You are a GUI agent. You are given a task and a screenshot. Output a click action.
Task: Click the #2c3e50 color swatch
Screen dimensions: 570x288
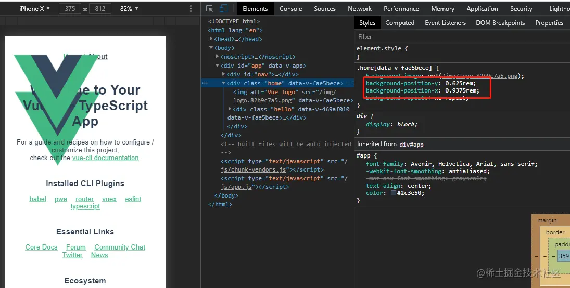click(x=394, y=193)
